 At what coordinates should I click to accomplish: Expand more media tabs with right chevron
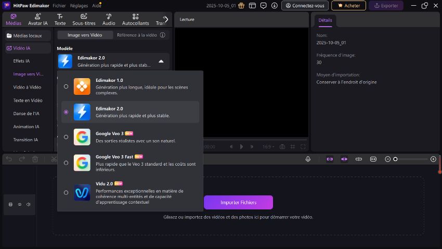[x=166, y=19]
